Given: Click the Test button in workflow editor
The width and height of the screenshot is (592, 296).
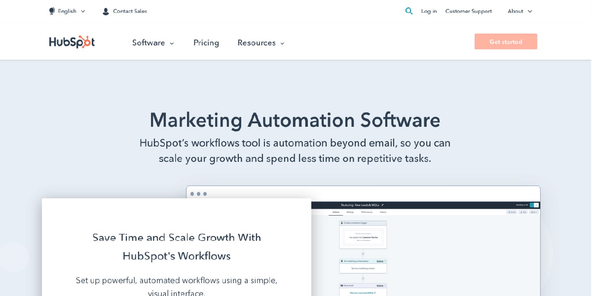Looking at the screenshot, I should (523, 212).
